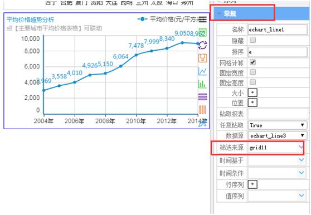Expand the 大小 plus button
Screen dimensions: 311x215
[x=252, y=92]
